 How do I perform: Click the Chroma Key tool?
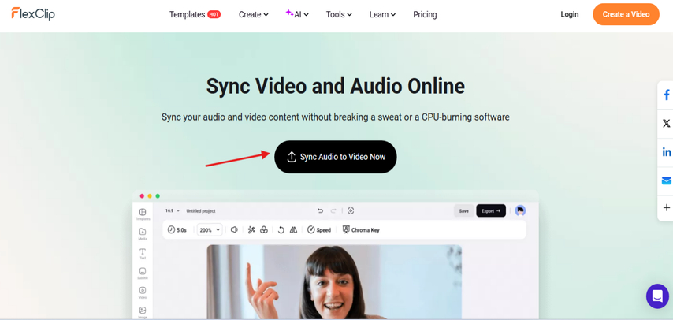click(x=361, y=230)
